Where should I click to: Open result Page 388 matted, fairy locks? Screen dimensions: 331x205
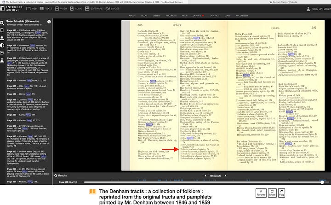(x=28, y=81)
